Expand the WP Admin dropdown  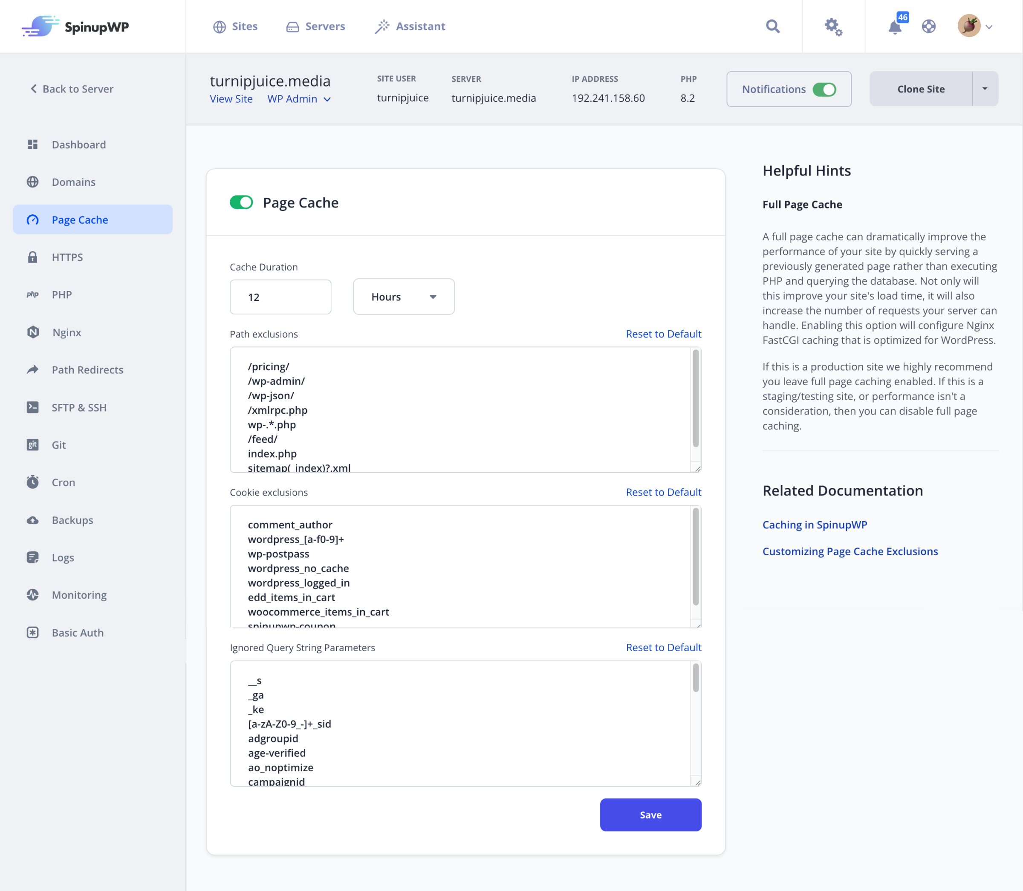coord(299,99)
